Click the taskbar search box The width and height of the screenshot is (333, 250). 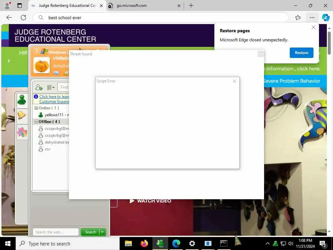(68, 243)
